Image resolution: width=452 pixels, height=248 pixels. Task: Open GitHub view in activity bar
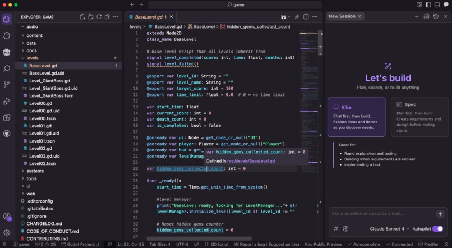click(x=7, y=134)
